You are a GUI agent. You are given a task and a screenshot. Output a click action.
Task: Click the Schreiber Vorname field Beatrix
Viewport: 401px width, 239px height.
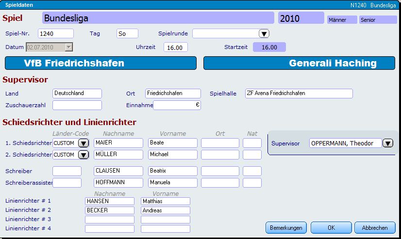point(173,171)
